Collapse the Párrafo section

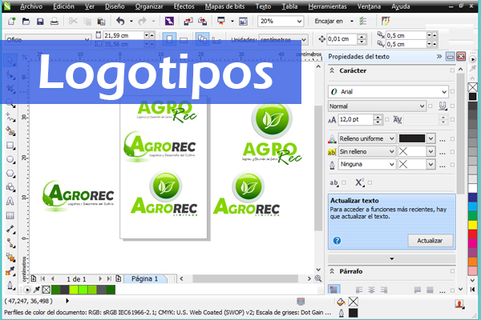pos(332,271)
